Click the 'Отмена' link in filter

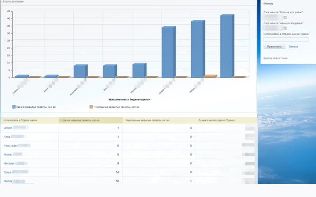(x=293, y=46)
